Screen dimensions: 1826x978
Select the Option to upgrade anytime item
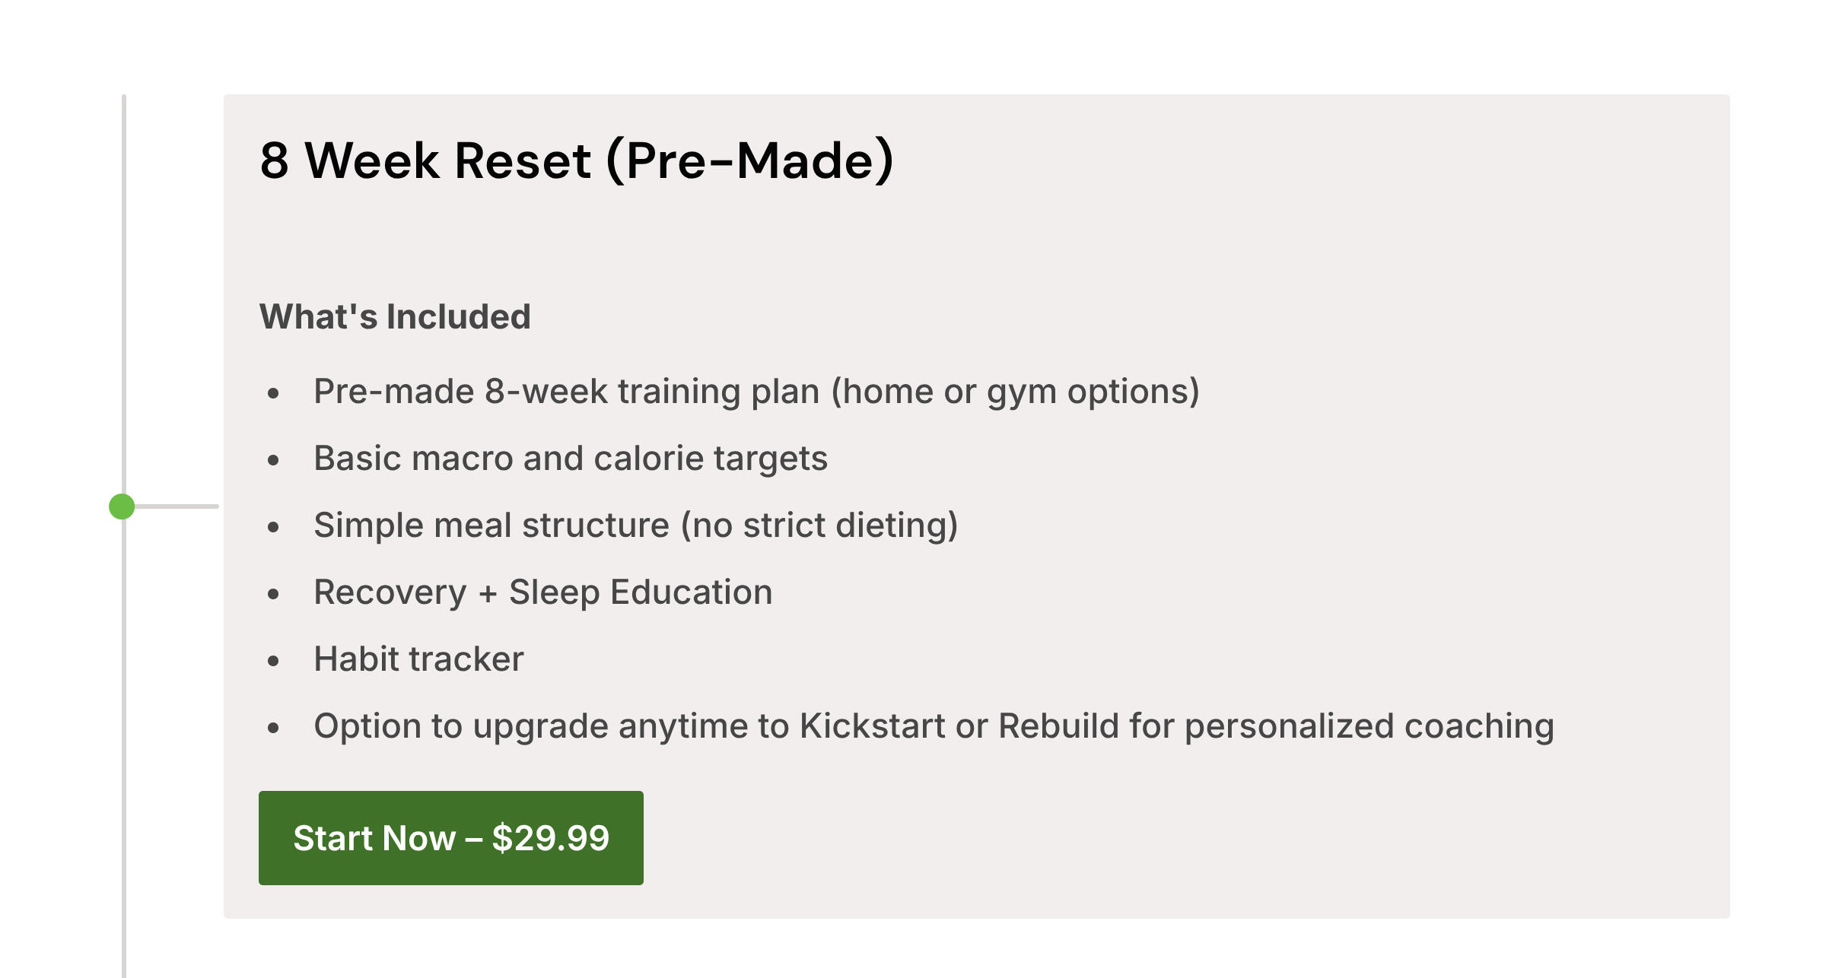pyautogui.click(x=934, y=726)
